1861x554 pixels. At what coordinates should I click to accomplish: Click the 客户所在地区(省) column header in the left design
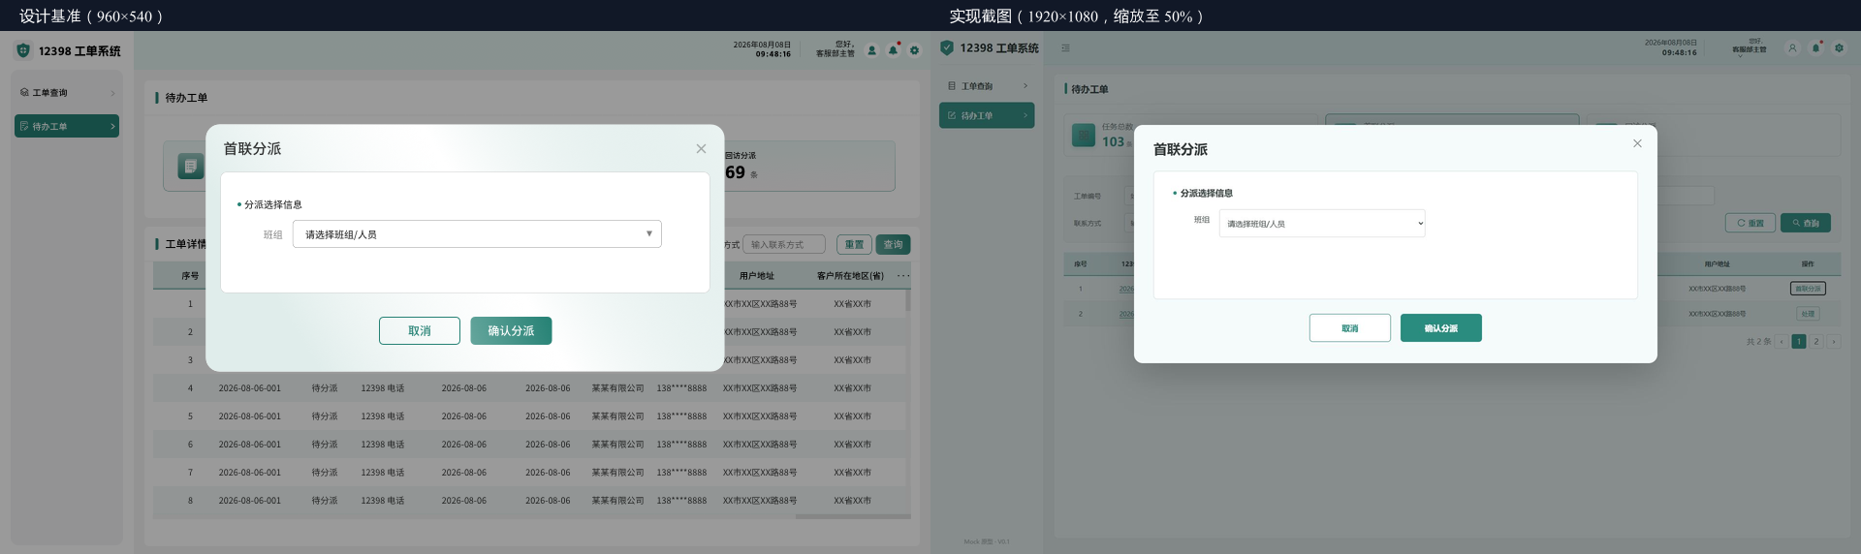(850, 276)
